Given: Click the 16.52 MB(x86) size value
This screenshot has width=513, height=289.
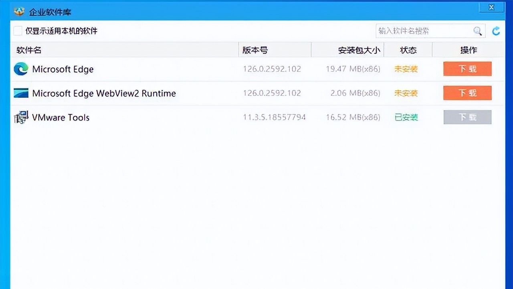Looking at the screenshot, I should (353, 117).
